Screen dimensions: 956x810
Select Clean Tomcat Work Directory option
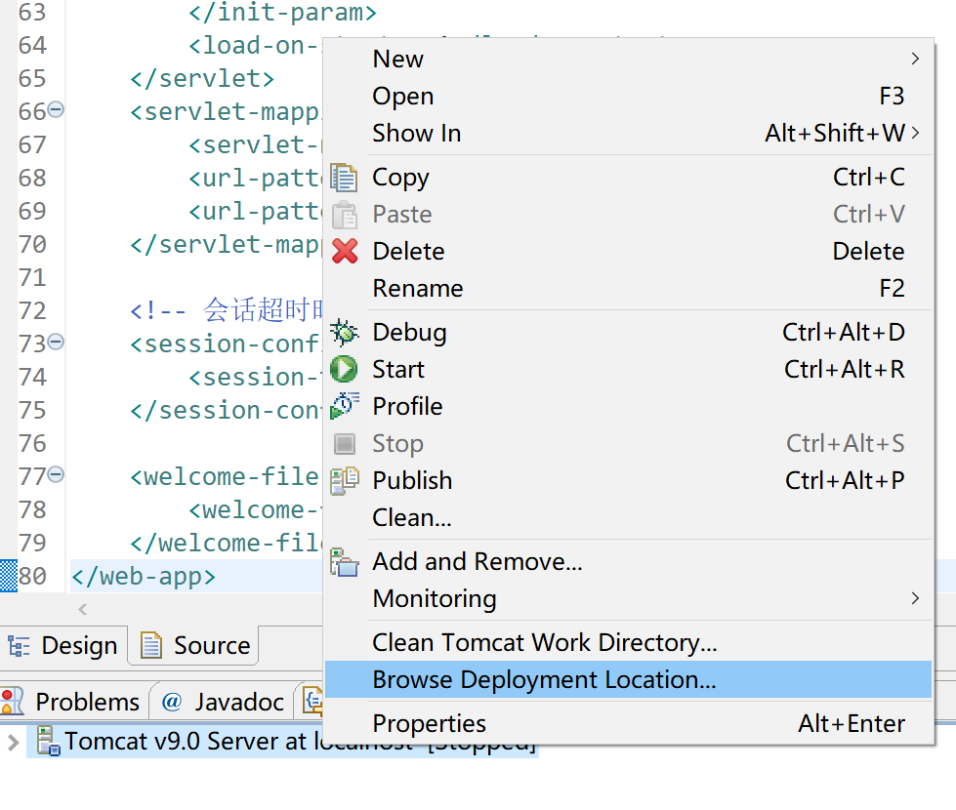point(544,643)
